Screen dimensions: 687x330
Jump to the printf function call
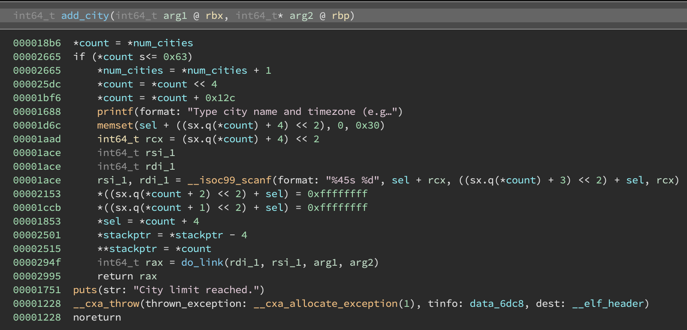pos(115,112)
